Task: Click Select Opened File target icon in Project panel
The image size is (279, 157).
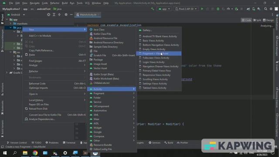Action: point(48,14)
